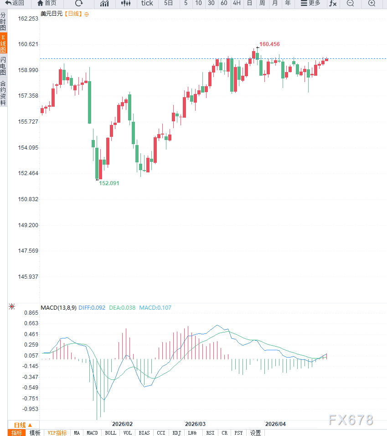Click the indicator settings gear beside MACD panel
387x436 pixels.
12,306
